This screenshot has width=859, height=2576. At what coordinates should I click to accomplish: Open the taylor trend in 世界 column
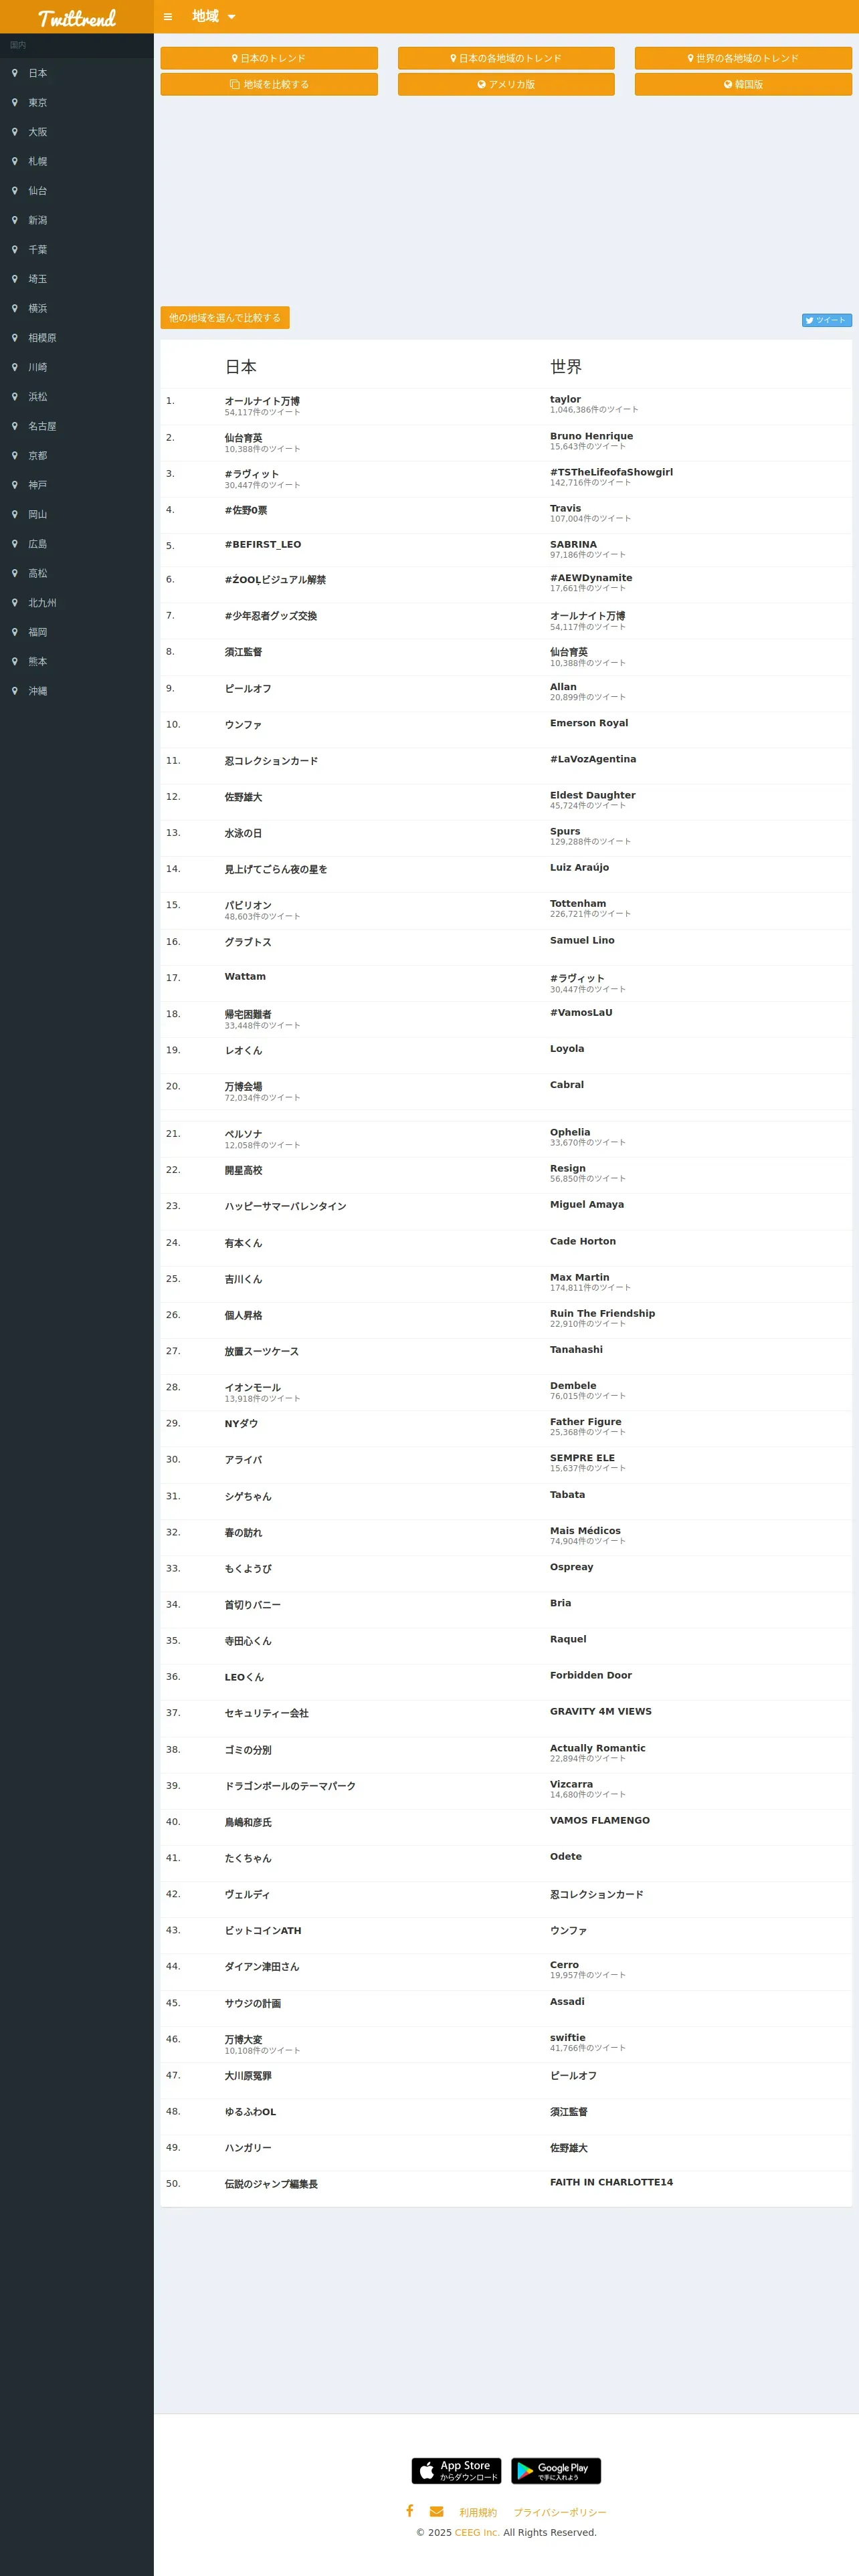click(565, 399)
